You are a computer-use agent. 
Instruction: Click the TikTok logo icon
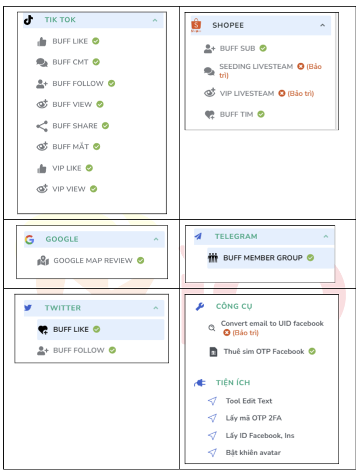tap(28, 20)
